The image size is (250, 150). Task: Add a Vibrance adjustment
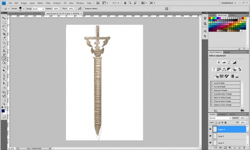click(x=214, y=69)
